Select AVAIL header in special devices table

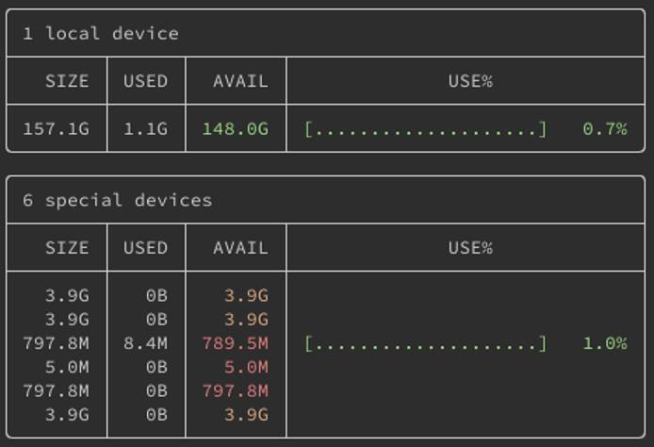(x=240, y=248)
